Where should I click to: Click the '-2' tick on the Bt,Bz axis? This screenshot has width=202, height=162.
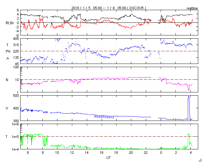(17, 27)
